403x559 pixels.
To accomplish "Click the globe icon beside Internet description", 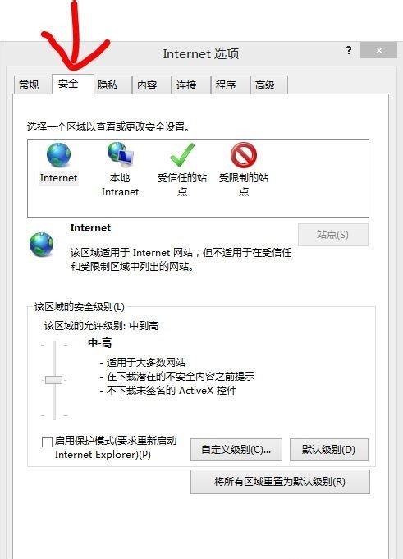I will pyautogui.click(x=41, y=245).
